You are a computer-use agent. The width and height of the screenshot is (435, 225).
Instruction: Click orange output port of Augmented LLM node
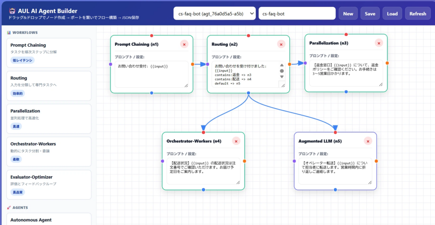pyautogui.click(x=376, y=161)
